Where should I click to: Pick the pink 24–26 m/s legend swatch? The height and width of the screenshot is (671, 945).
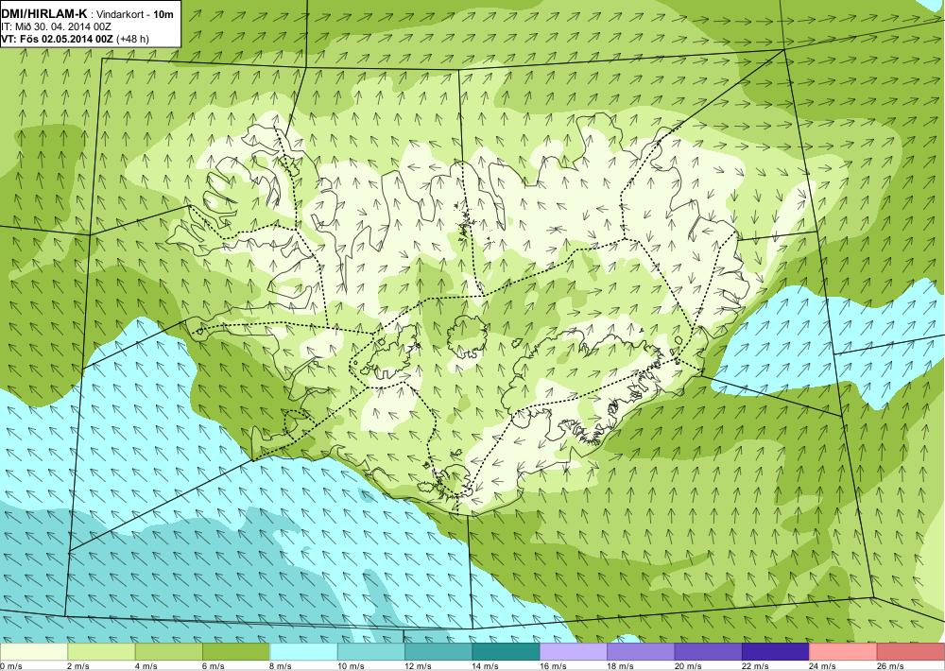tap(844, 652)
